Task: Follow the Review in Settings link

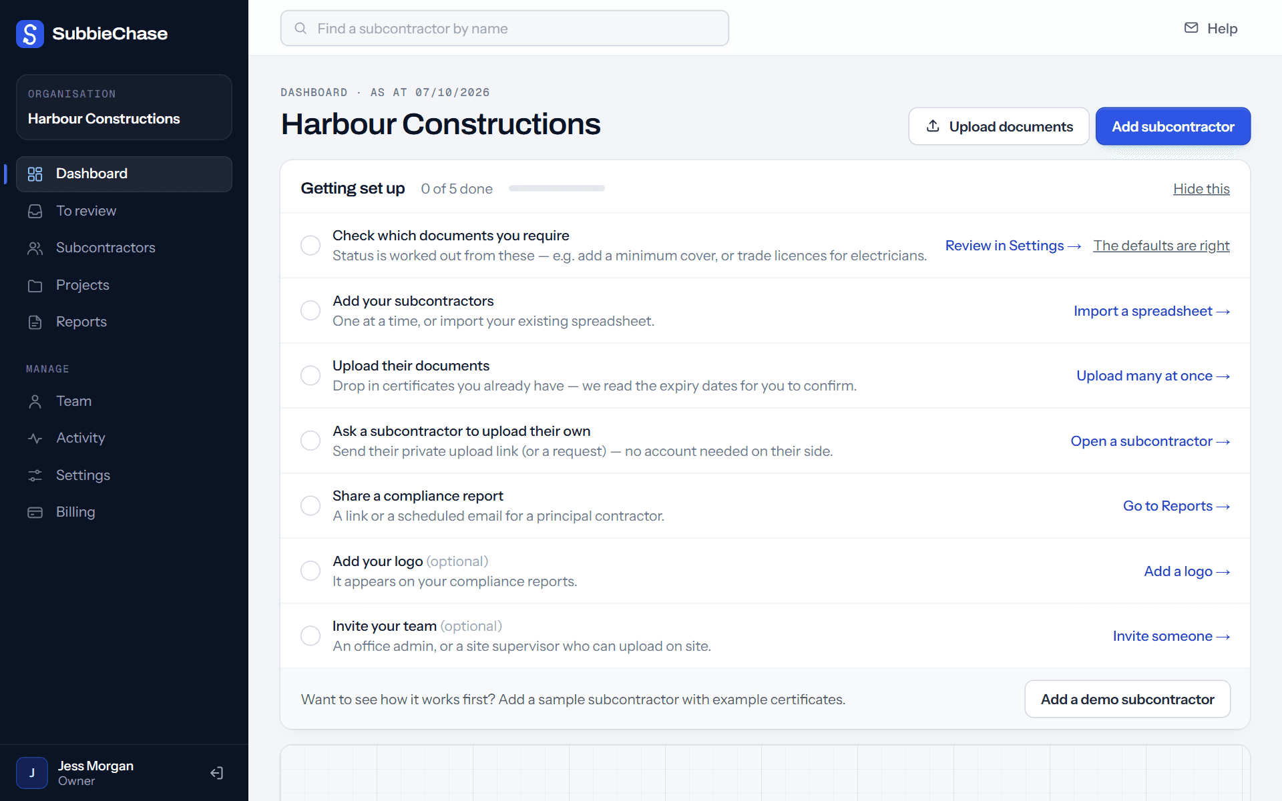Action: tap(1013, 246)
